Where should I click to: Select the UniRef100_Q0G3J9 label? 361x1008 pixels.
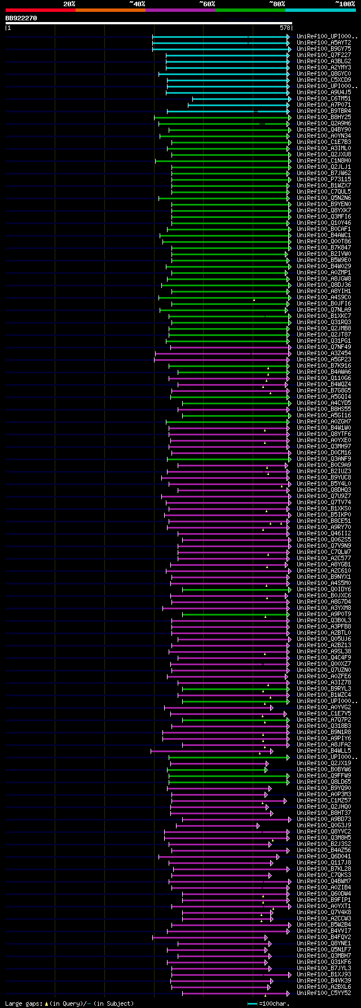(324, 826)
